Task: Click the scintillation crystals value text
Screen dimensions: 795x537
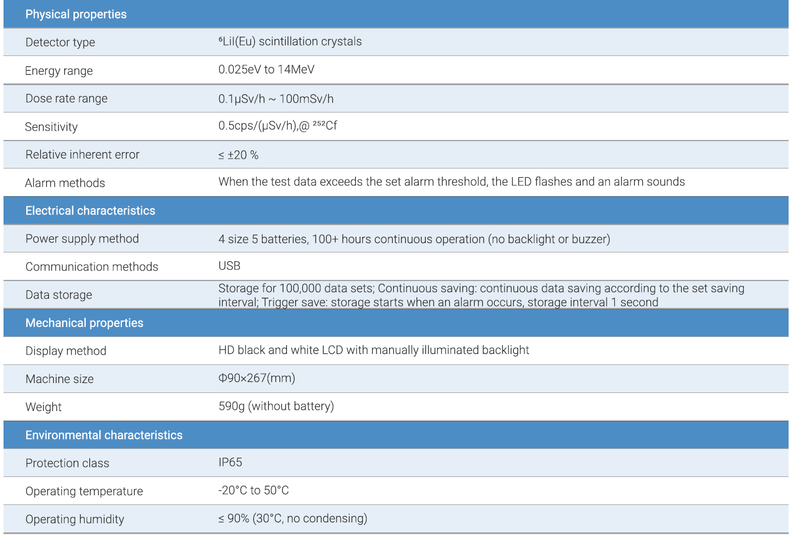Action: [x=290, y=42]
